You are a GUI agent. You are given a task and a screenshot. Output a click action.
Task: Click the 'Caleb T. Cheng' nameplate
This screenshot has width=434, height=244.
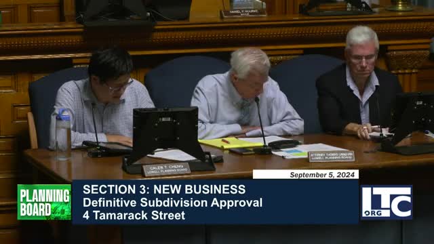coord(166,169)
